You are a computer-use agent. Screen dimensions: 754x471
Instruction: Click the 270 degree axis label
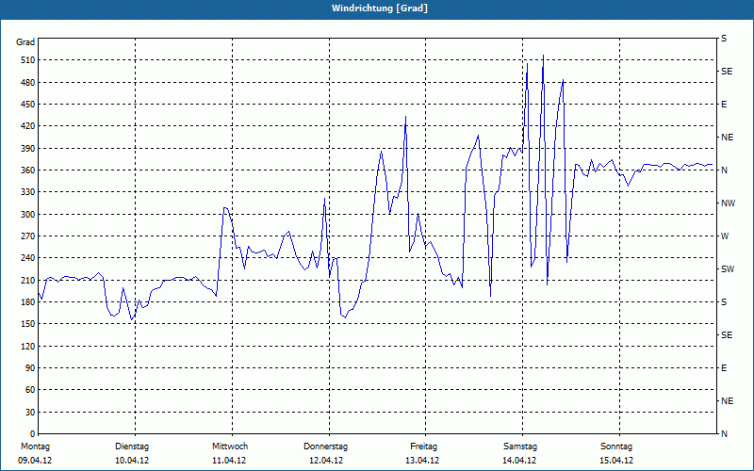(27, 236)
